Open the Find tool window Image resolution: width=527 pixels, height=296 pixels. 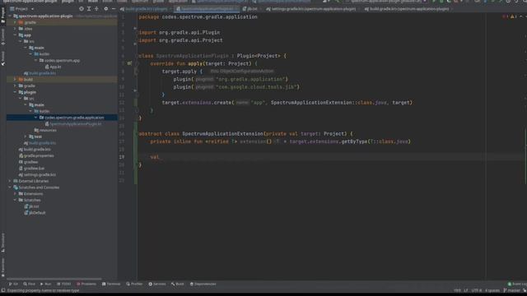[30, 284]
